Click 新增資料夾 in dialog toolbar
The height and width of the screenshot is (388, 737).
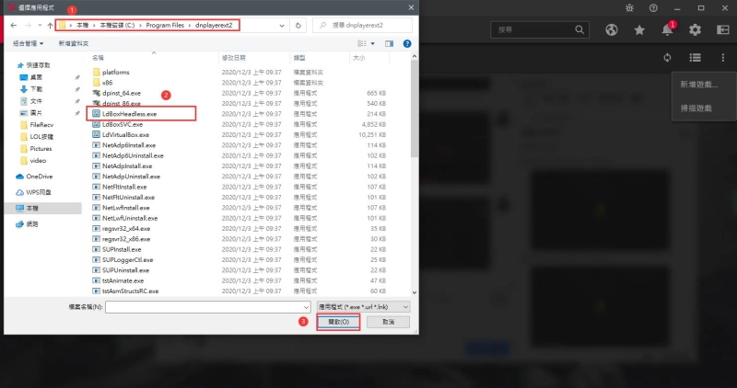click(74, 43)
